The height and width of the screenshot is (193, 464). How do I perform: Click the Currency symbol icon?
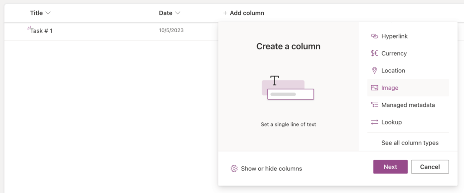pos(374,53)
